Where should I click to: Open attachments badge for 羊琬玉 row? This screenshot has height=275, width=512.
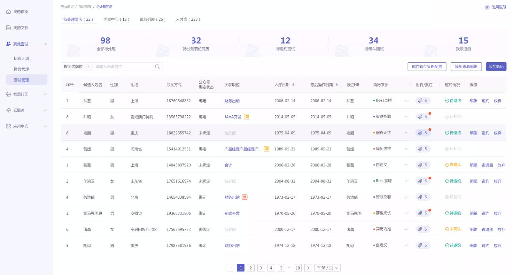pyautogui.click(x=423, y=181)
